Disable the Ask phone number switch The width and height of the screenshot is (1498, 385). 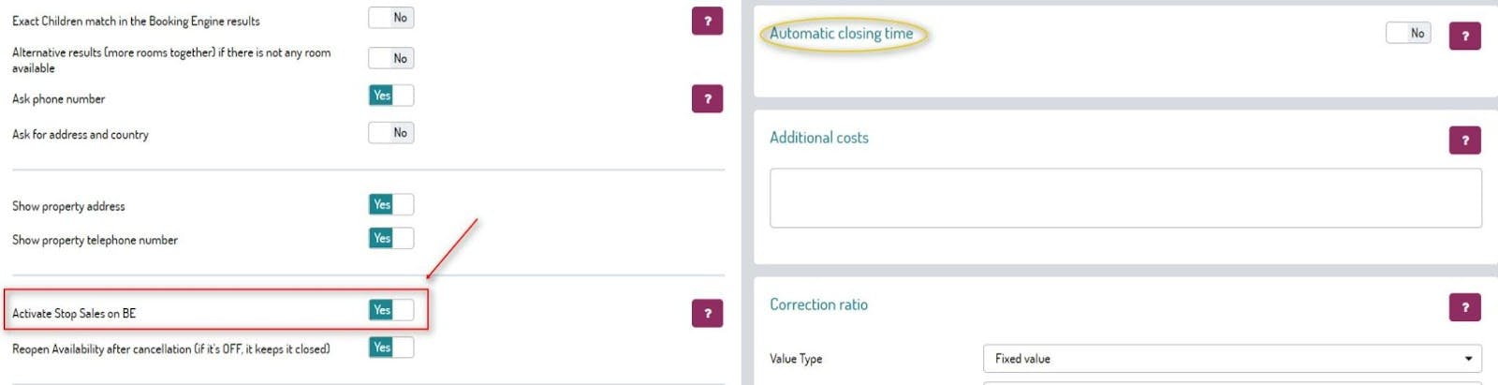391,96
